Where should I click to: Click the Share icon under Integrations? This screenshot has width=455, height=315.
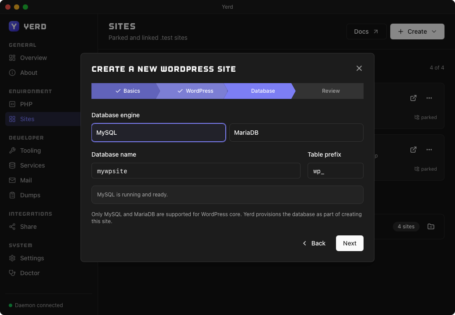(x=12, y=227)
